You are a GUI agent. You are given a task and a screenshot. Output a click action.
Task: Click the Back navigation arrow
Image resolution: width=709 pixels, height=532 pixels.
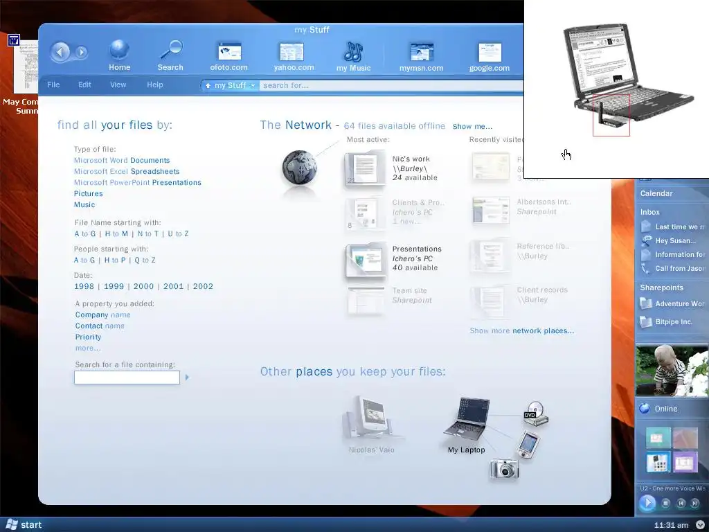(x=60, y=51)
